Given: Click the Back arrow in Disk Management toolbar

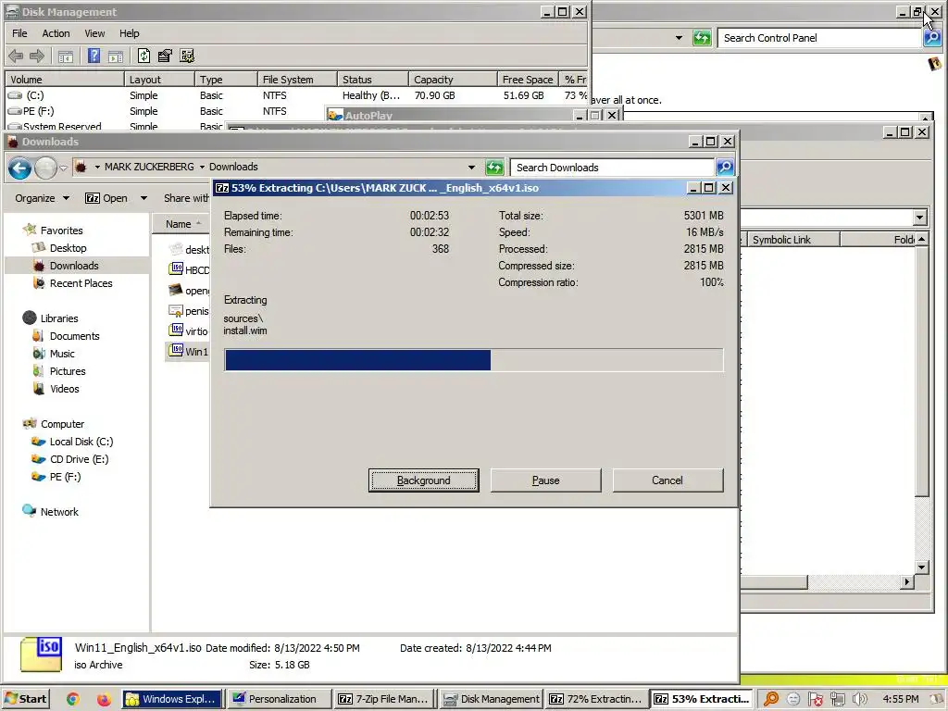Looking at the screenshot, I should coord(16,56).
